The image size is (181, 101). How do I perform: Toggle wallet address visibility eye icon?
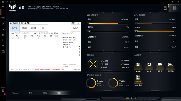click(49, 33)
